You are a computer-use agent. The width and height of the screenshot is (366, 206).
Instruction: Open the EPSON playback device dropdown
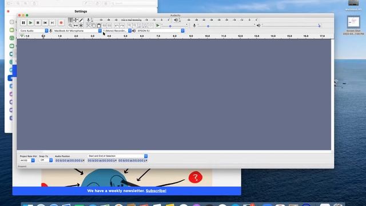[x=160, y=30]
